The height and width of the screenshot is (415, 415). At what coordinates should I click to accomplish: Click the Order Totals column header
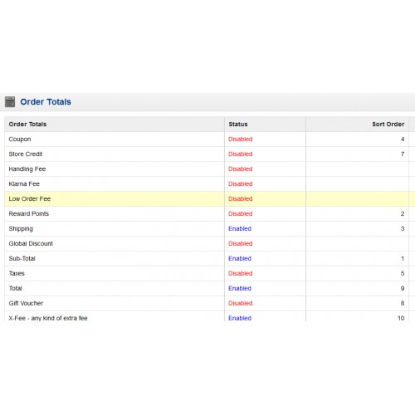coord(27,124)
